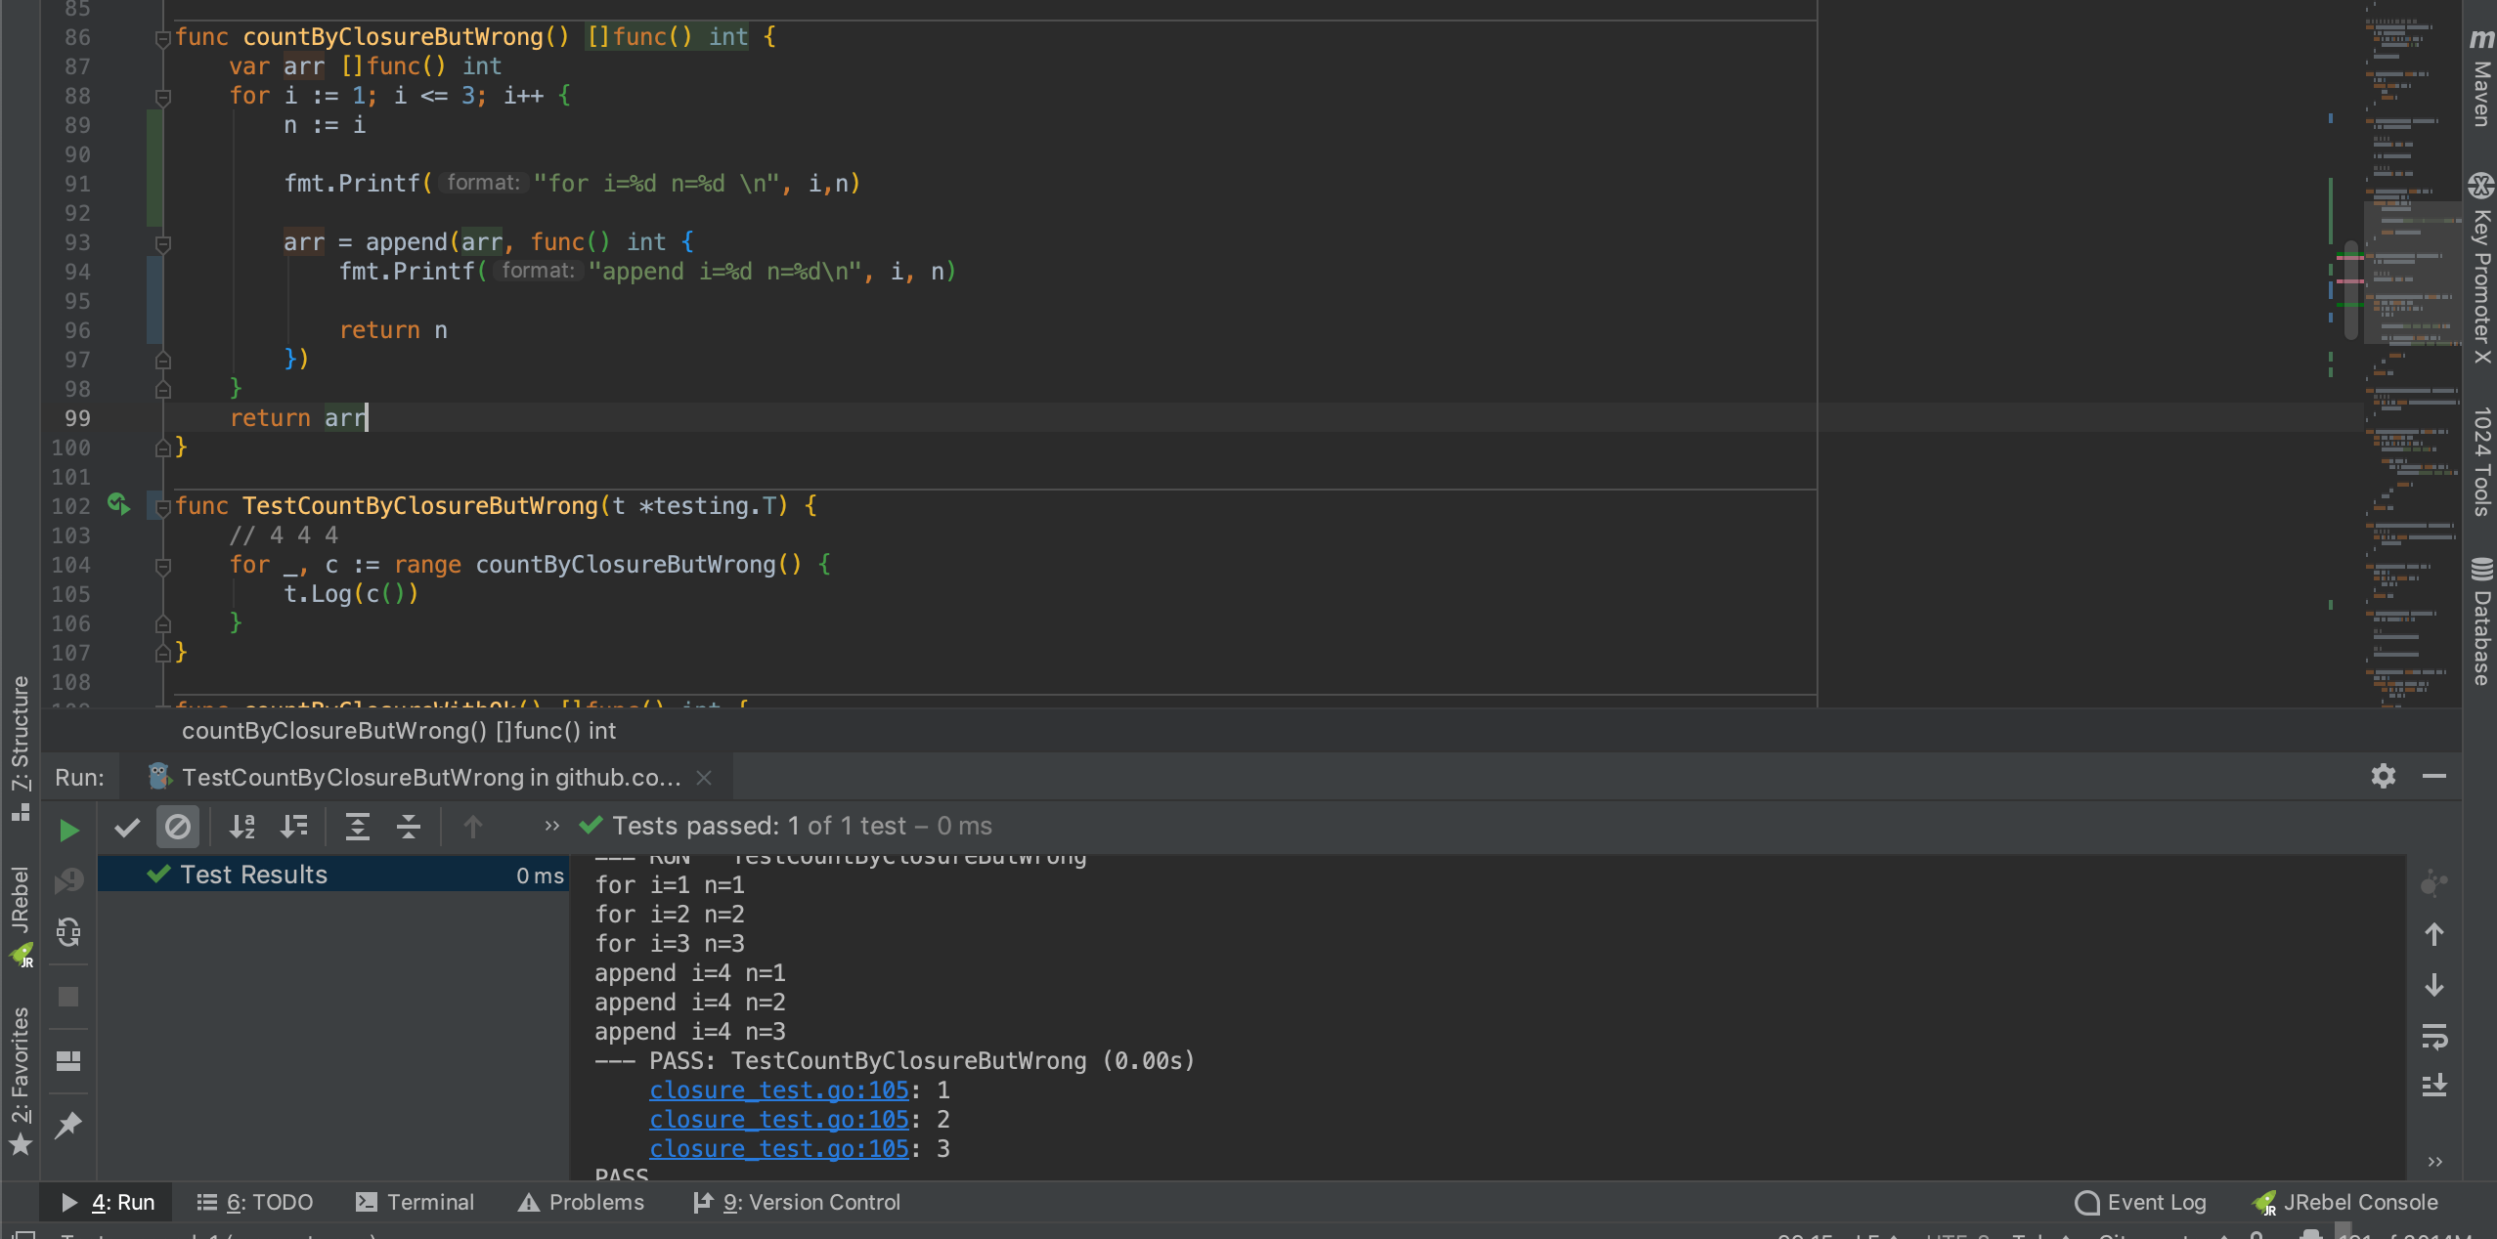The width and height of the screenshot is (2497, 1239).
Task: Toggle alphabetical sorting of test results
Action: tap(242, 826)
